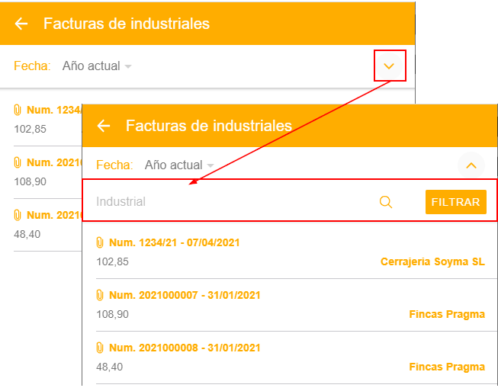Collapse the filter bar with the up chevron

(x=471, y=165)
